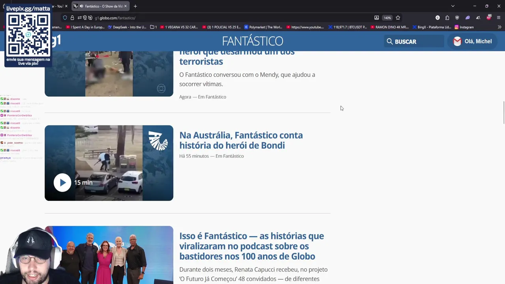The width and height of the screenshot is (505, 284).
Task: Open 'Na Austrália, Fantástico conta história' headline
Action: pyautogui.click(x=241, y=140)
